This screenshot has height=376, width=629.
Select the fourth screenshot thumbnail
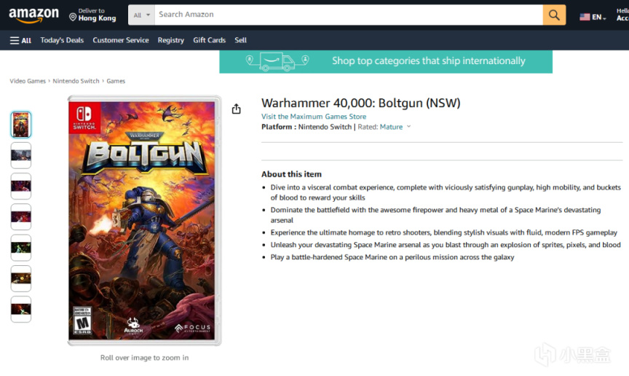(x=21, y=217)
